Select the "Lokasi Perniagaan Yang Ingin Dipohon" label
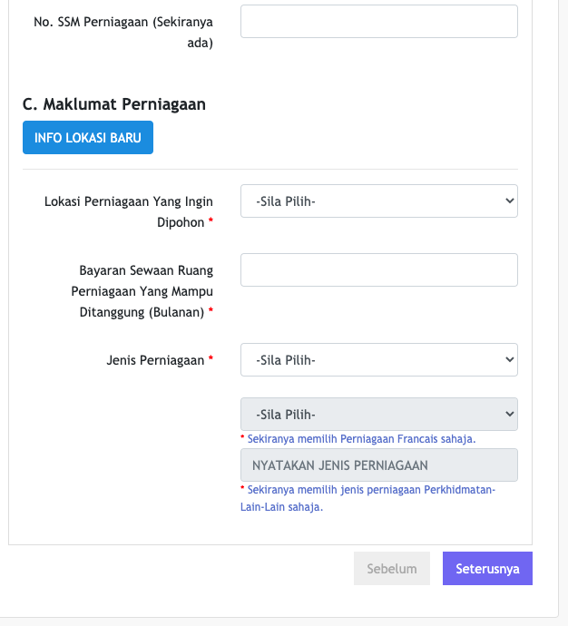Image resolution: width=568 pixels, height=626 pixels. [129, 210]
